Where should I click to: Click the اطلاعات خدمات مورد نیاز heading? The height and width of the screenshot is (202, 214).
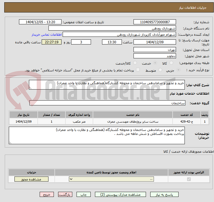pos(189,93)
